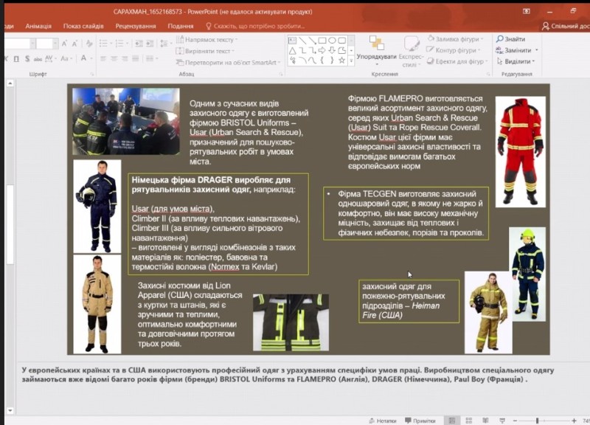Open the Анімація tab
Screen dimensions: 590x425
point(38,26)
